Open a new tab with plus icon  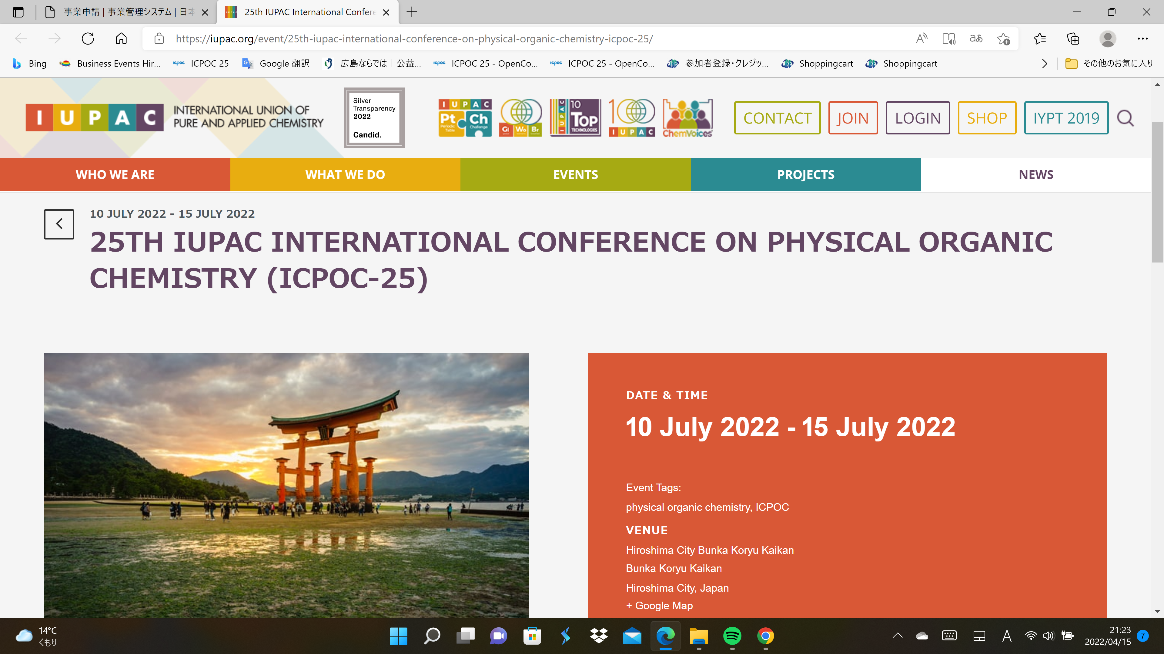pos(412,12)
